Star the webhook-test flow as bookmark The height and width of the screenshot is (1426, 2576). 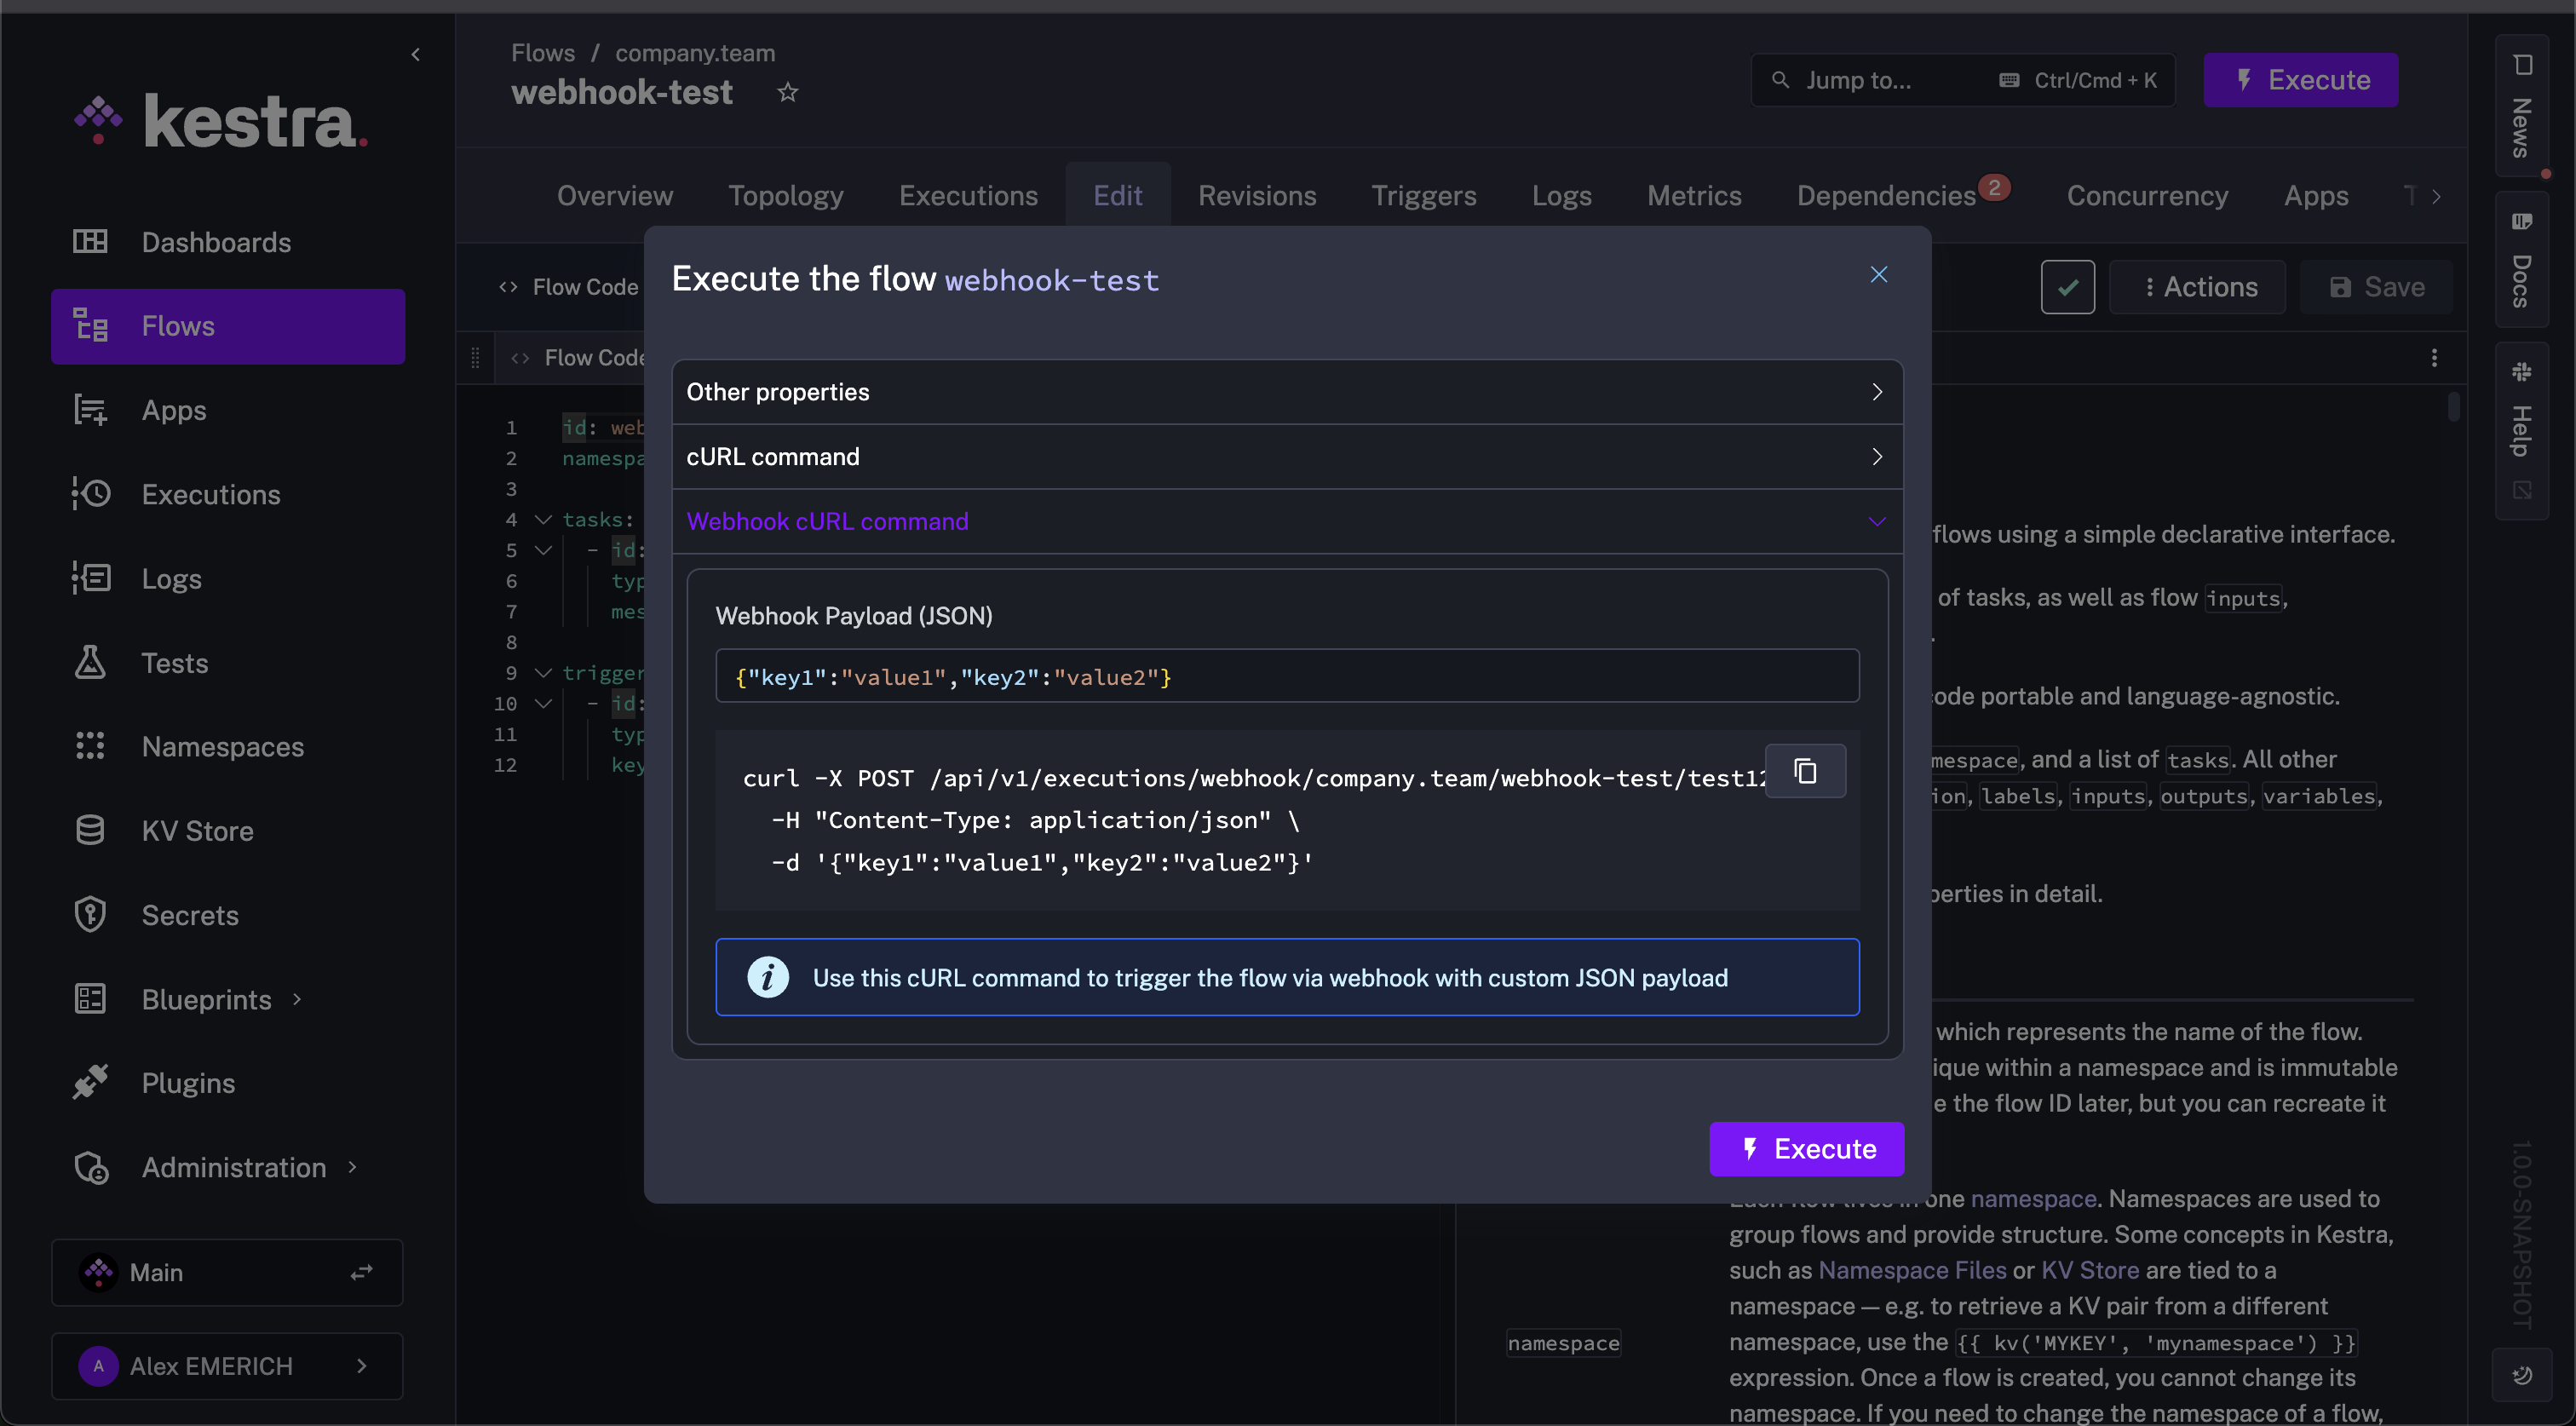click(788, 92)
